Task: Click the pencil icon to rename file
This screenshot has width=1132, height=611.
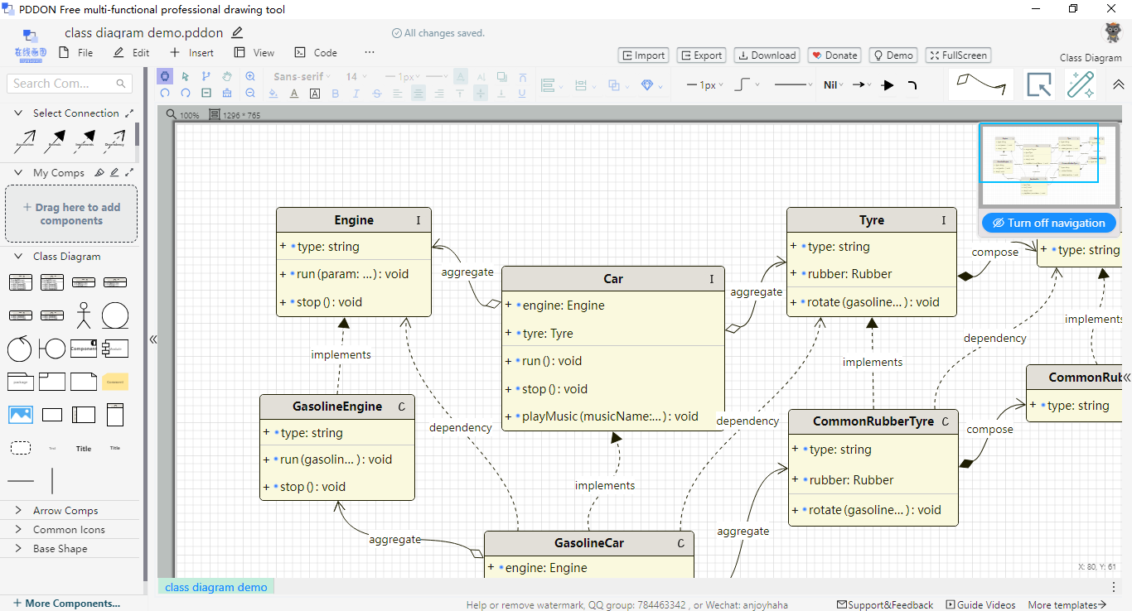Action: (238, 33)
